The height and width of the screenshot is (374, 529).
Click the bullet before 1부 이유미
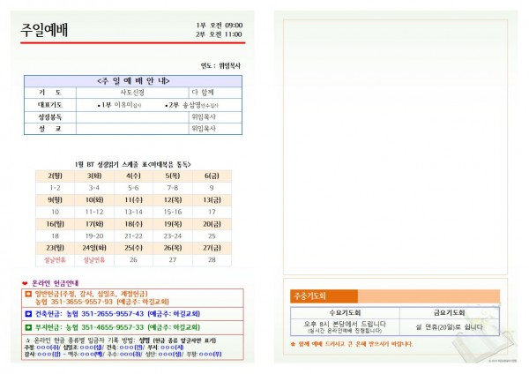point(98,104)
